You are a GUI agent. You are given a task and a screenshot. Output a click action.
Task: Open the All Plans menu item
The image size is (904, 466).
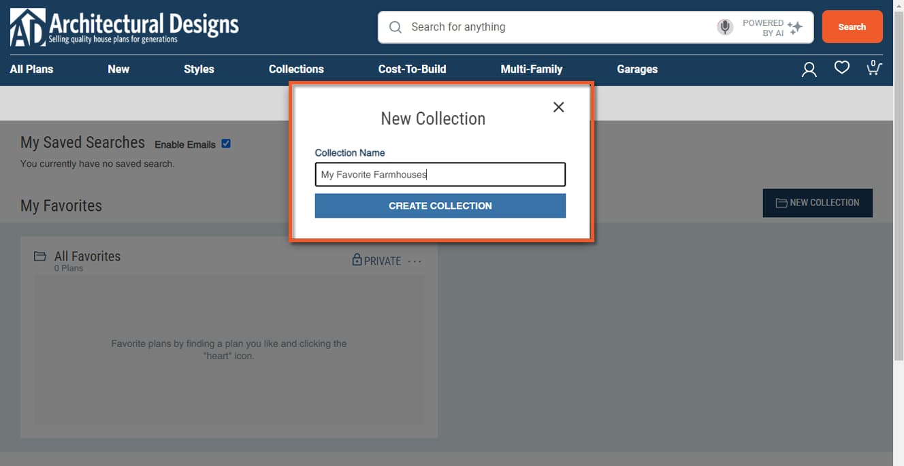pyautogui.click(x=31, y=69)
